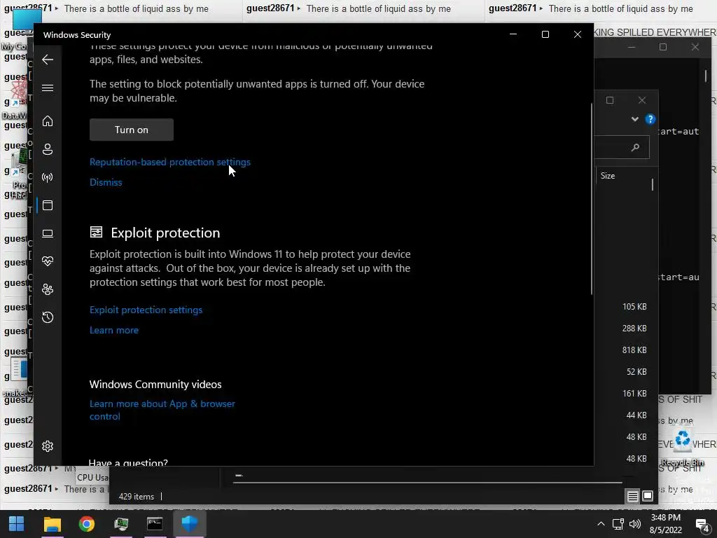
Task: Open Device performance & health in the sidebar
Action: [x=48, y=261]
